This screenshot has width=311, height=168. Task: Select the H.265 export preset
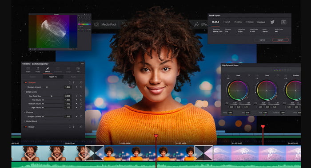point(227,22)
